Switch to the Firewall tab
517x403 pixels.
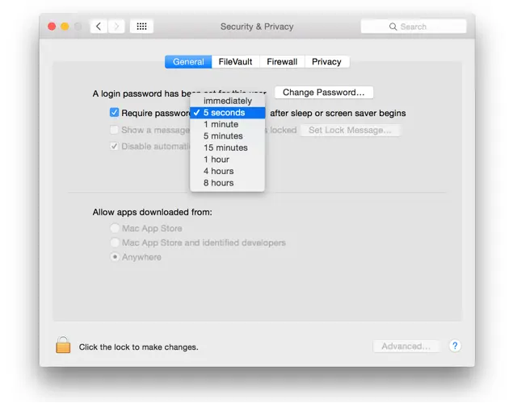coord(282,61)
